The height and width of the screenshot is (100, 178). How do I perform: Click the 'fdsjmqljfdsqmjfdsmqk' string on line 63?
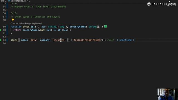[87, 40]
